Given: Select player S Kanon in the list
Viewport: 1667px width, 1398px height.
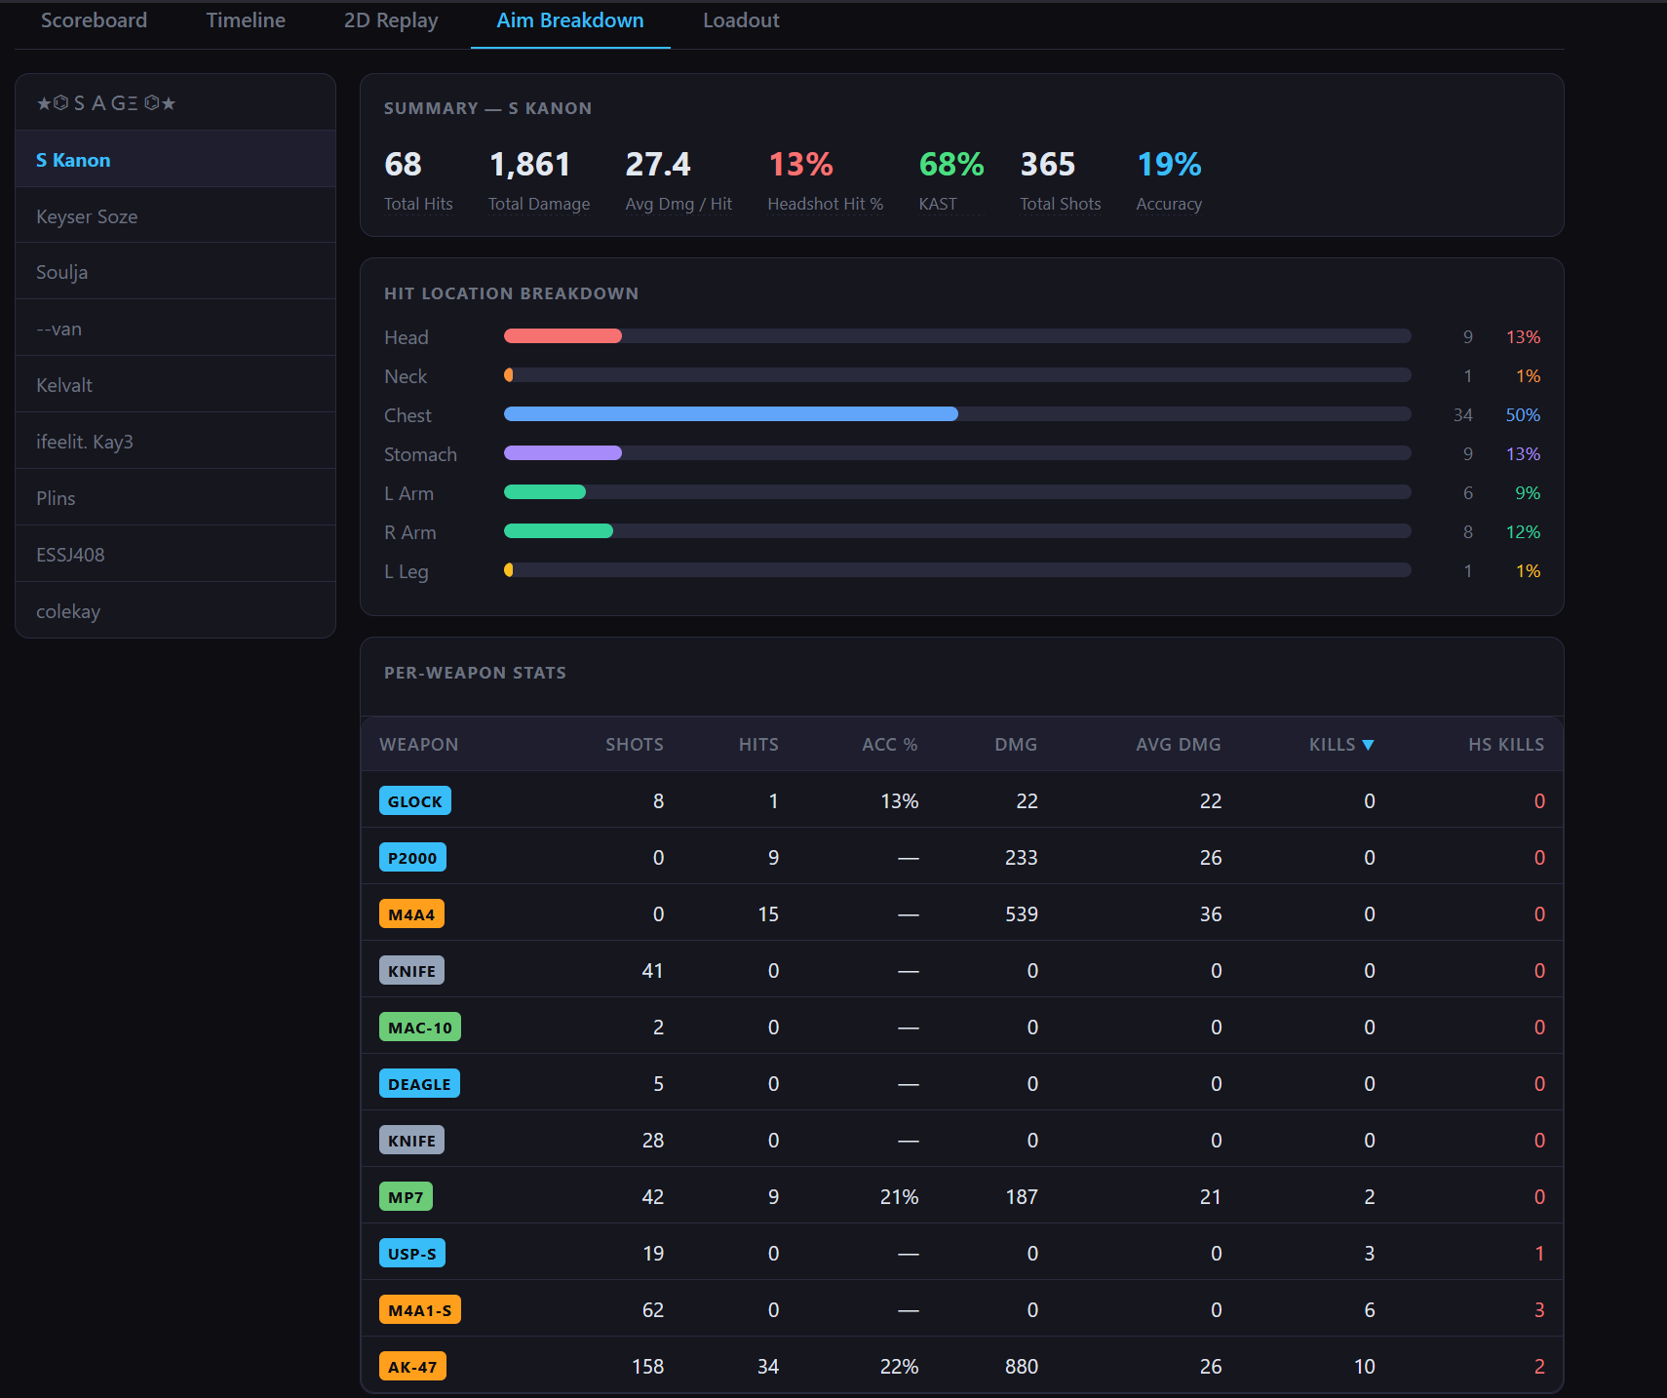Looking at the screenshot, I should click(x=175, y=160).
